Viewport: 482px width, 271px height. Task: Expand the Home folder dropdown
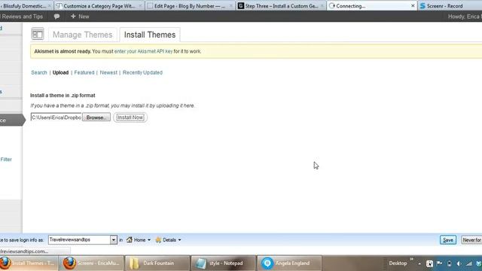pos(139,240)
